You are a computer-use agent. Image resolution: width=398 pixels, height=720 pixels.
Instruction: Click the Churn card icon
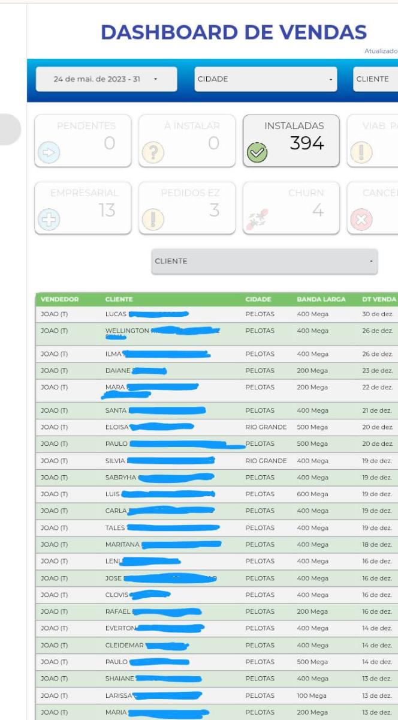(257, 220)
